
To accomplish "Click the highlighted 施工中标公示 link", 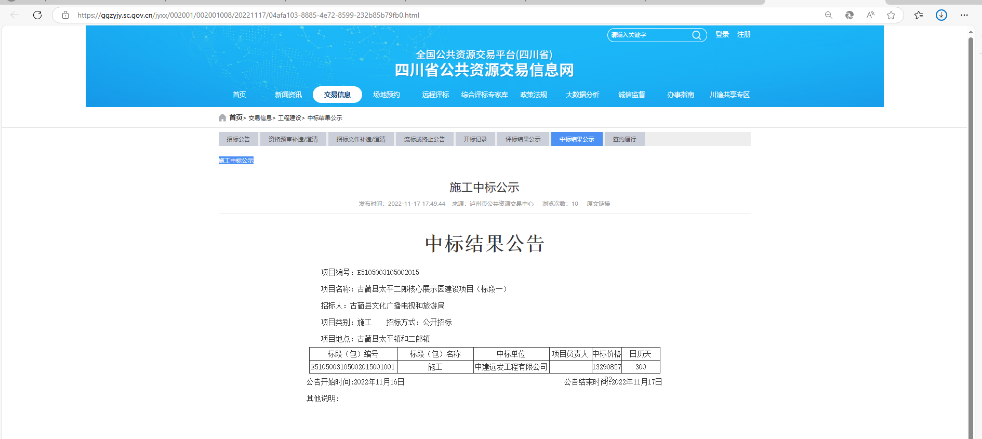I will (x=236, y=161).
